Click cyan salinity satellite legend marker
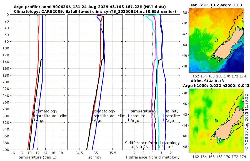The width and height of the screenshot is (250, 161). point(163,116)
